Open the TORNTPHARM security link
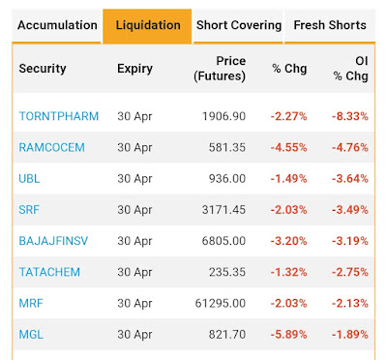The width and height of the screenshot is (387, 360). click(x=59, y=116)
